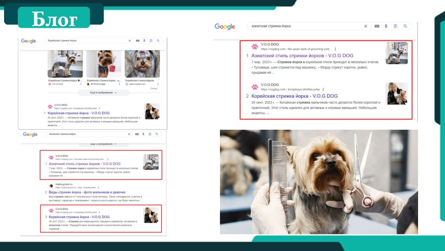Click the magnifier search icon beside 'азиатская стрижка йорка'
Screen dimensions: 445x251
pyautogui.click(x=405, y=26)
